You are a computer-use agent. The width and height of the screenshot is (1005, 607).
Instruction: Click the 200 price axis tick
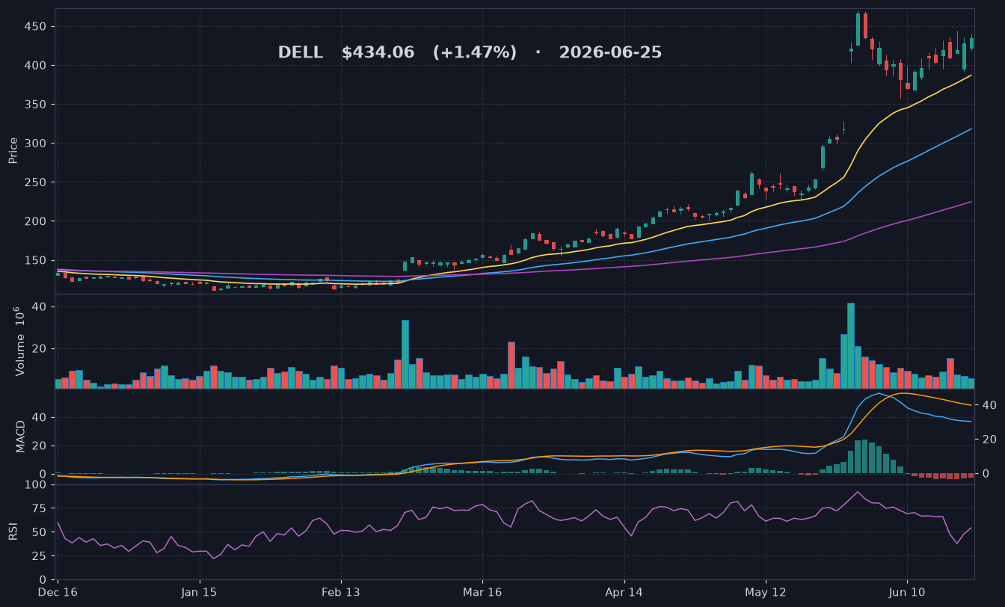coord(37,221)
